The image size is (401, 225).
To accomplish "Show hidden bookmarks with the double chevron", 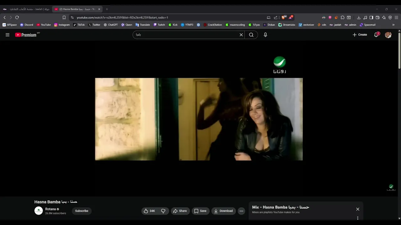I will coord(393,25).
